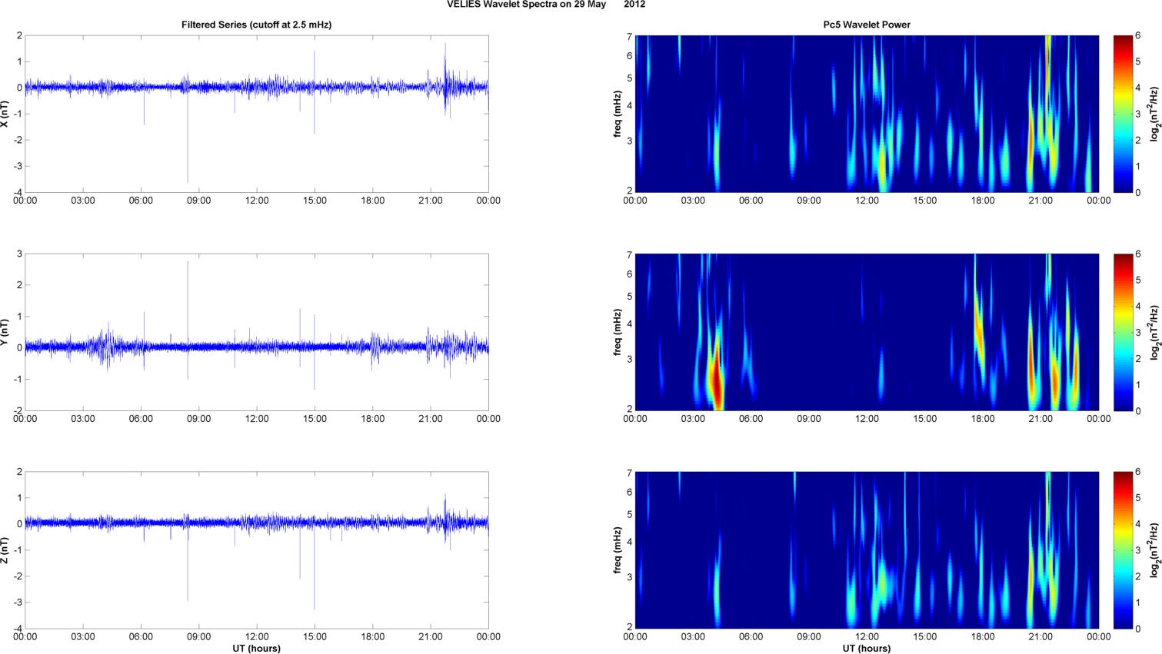The width and height of the screenshot is (1162, 654).
Task: Click the 21:00 tick under Z series plot
Action: [431, 637]
